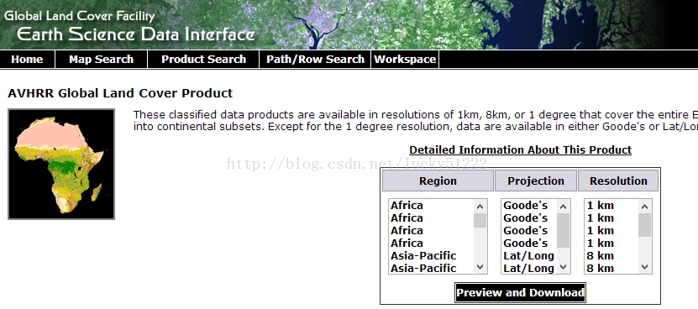Click Earth Science Data Interface banner title
The width and height of the screenshot is (698, 309).
point(136,34)
